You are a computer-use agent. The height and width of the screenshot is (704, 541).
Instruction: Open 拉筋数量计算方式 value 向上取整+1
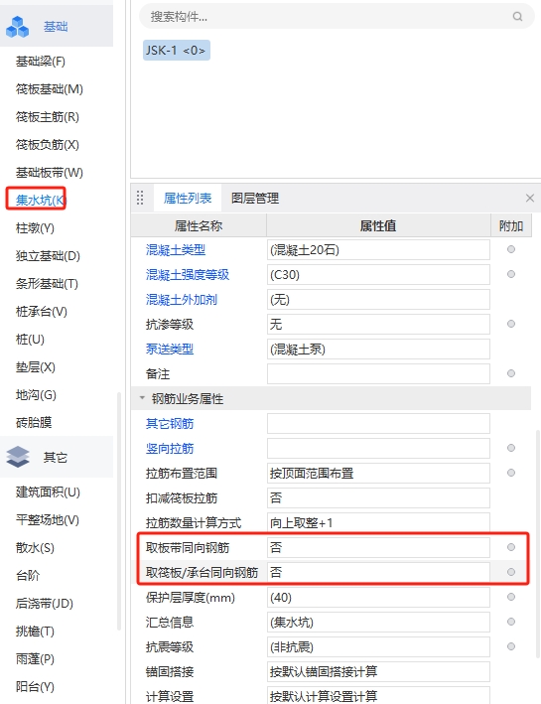tap(378, 522)
